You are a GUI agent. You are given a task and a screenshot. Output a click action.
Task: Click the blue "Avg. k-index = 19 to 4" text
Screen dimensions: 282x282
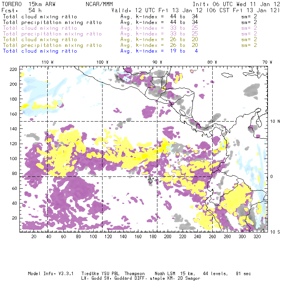(x=159, y=51)
